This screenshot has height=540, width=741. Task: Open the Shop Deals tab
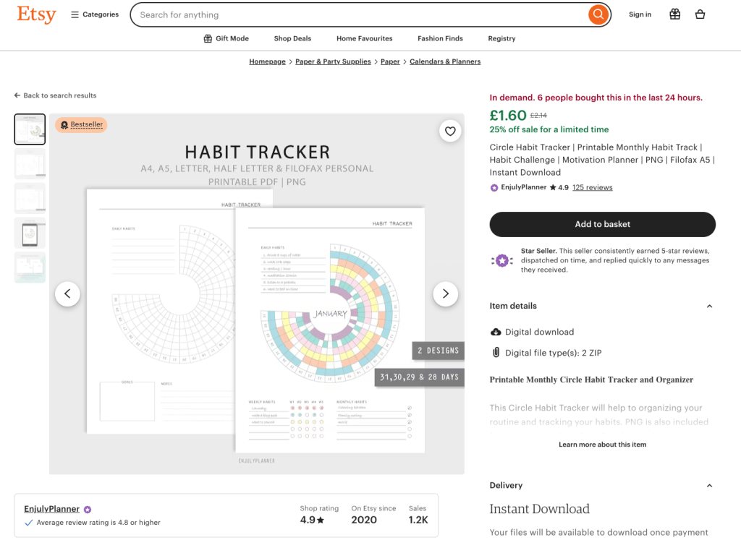pyautogui.click(x=292, y=38)
